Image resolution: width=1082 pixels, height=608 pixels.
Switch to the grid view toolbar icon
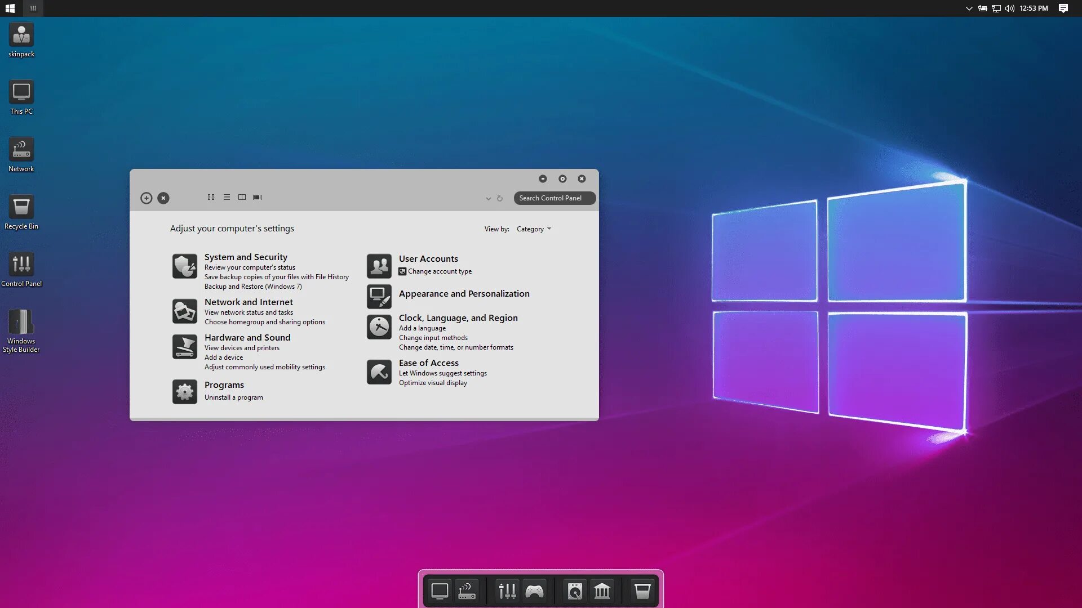click(211, 198)
